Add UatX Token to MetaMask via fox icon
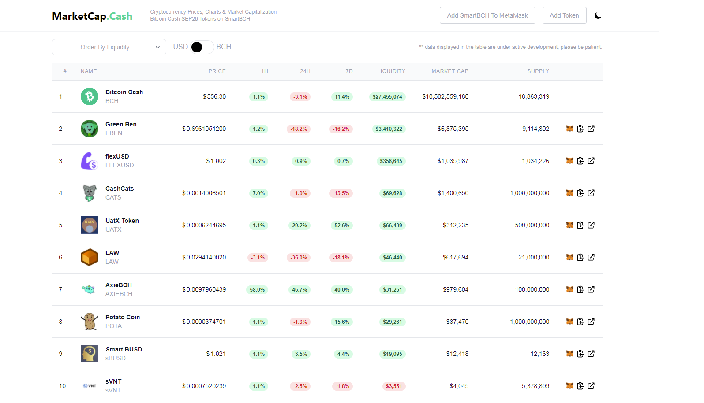Screen dimensions: 704x403 pos(570,225)
